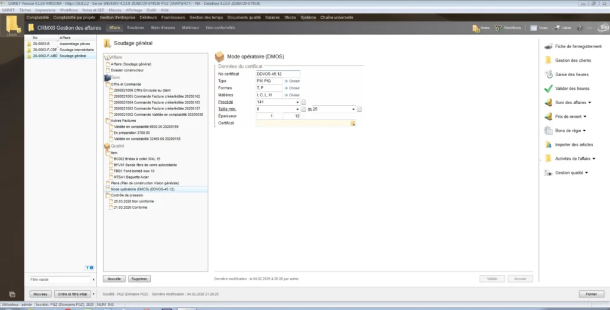Viewport: 610px width, 310px height.
Task: Click the Supprimer button
Action: (139, 279)
